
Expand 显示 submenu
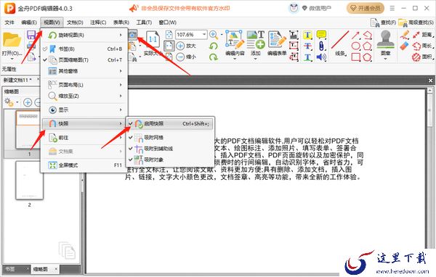(x=84, y=110)
